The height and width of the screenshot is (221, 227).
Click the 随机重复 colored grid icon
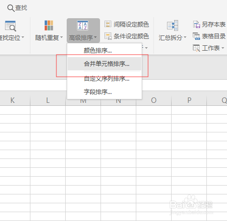pos(49,26)
